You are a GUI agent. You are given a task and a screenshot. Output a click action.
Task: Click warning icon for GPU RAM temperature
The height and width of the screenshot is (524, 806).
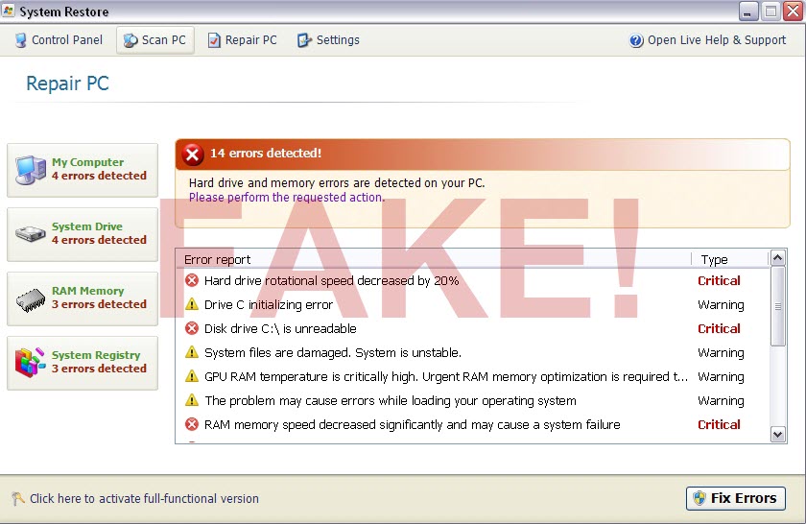(x=192, y=376)
